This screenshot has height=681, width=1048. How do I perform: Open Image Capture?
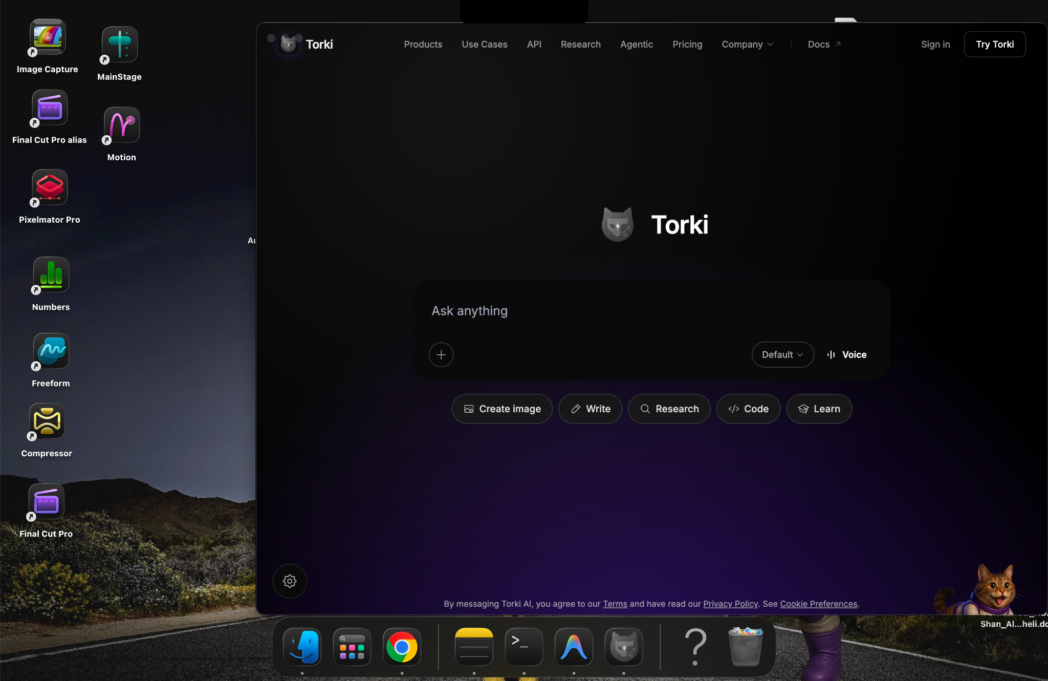tap(47, 37)
